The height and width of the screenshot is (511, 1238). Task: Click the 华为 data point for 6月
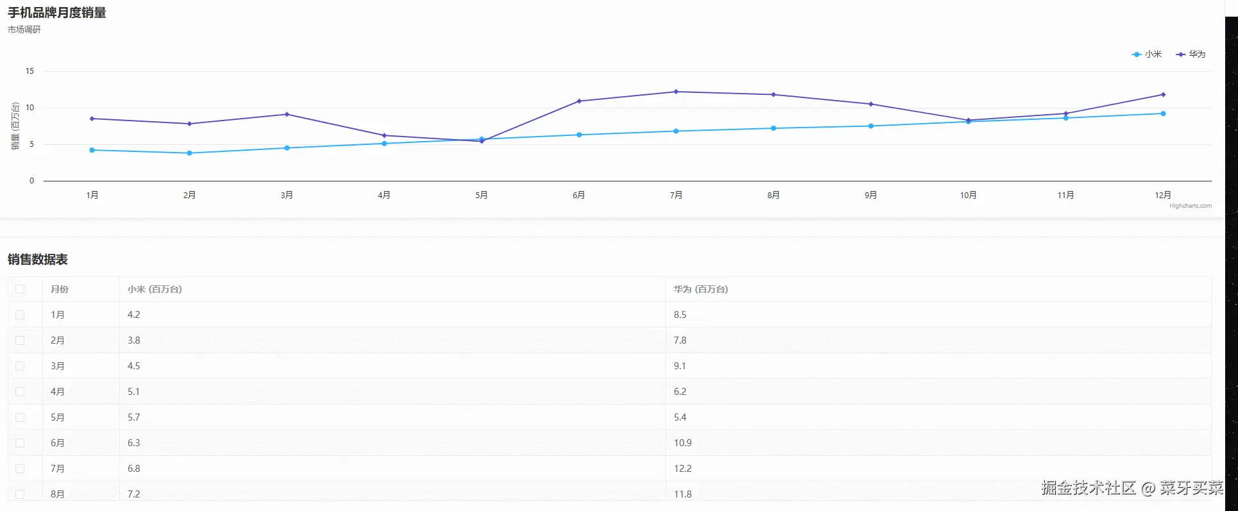click(x=579, y=101)
